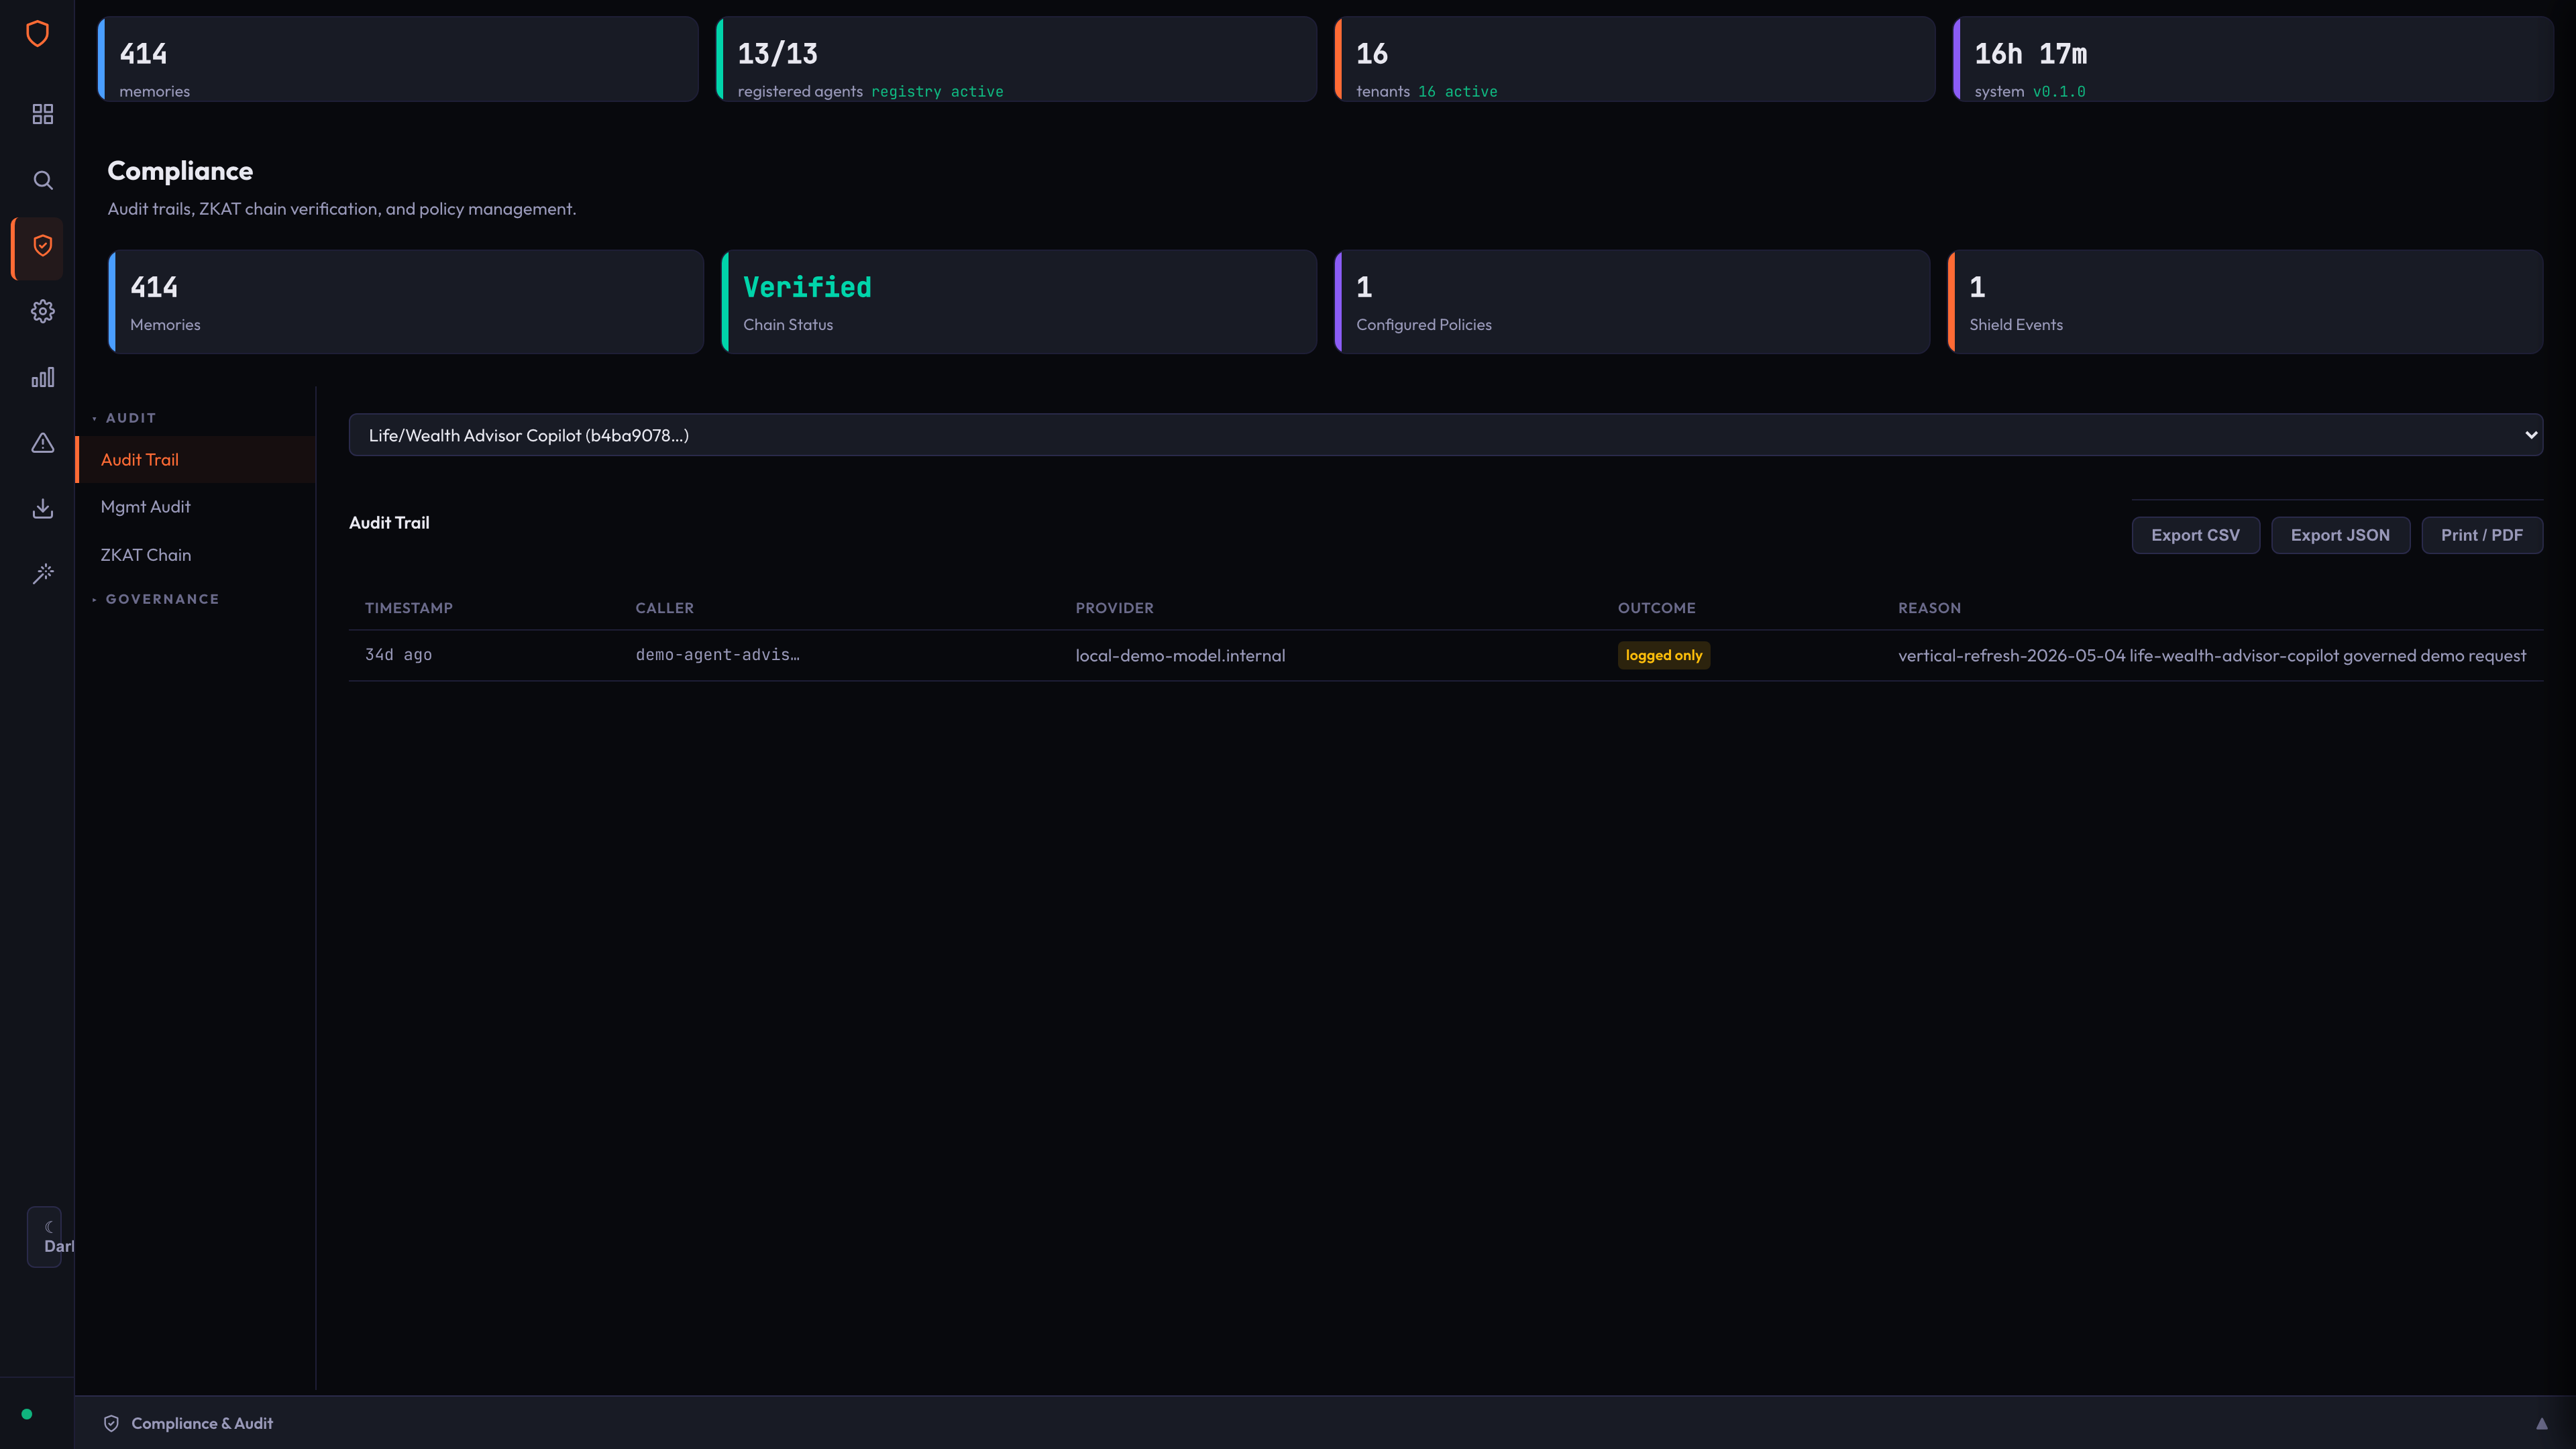
Task: Open the magic wand sidebar icon
Action: coord(42,574)
